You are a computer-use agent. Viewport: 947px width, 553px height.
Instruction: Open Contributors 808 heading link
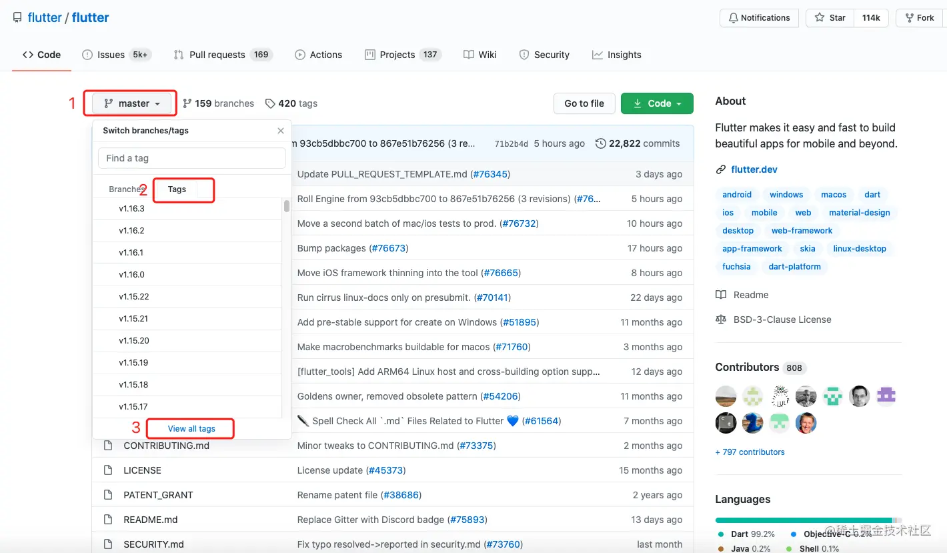tap(760, 368)
